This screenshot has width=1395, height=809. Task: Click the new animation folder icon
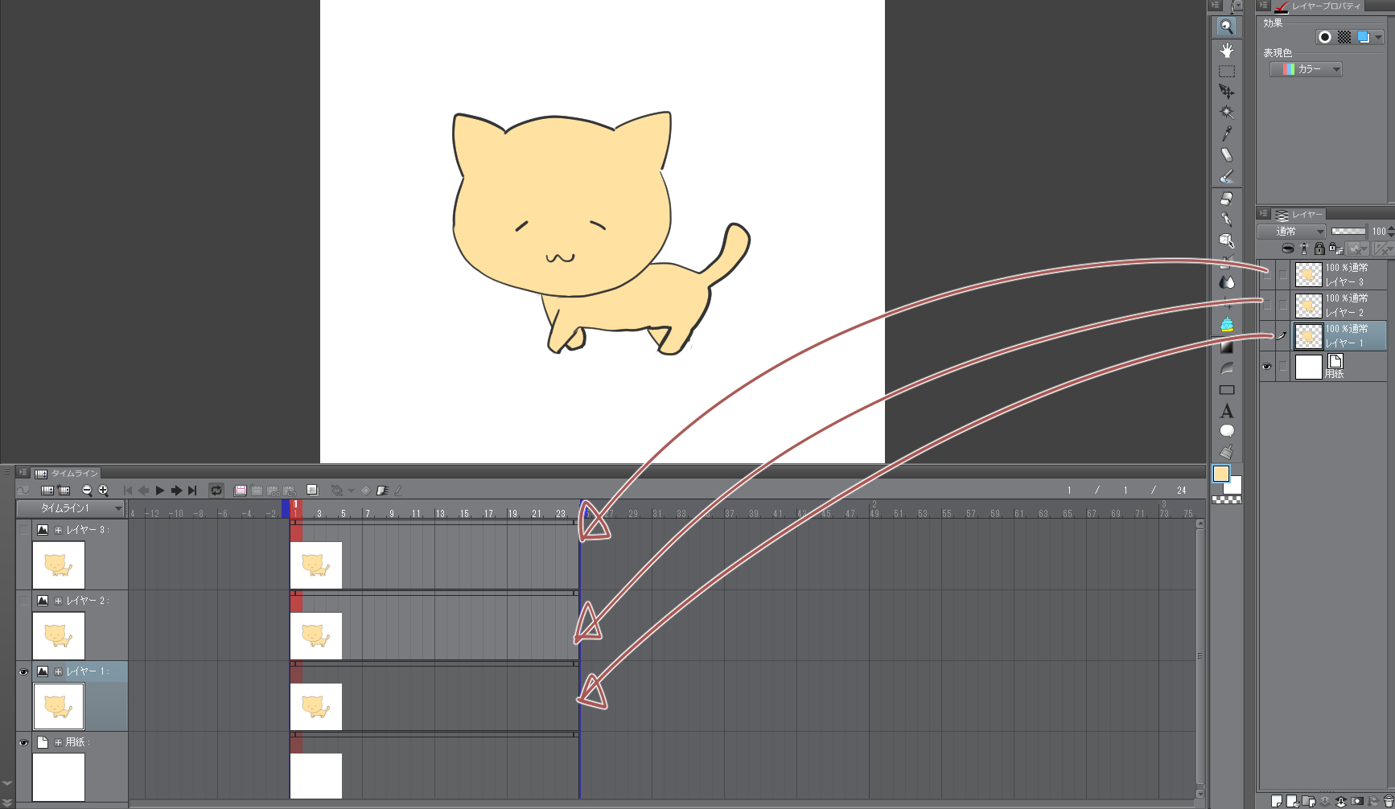click(x=240, y=491)
